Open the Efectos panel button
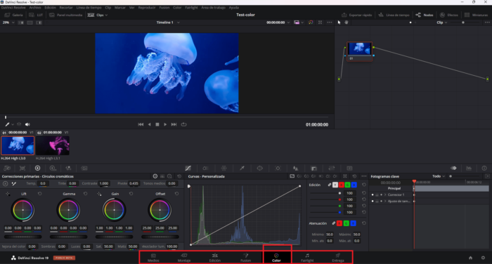Screen dimensions: 492x264 tap(449, 15)
